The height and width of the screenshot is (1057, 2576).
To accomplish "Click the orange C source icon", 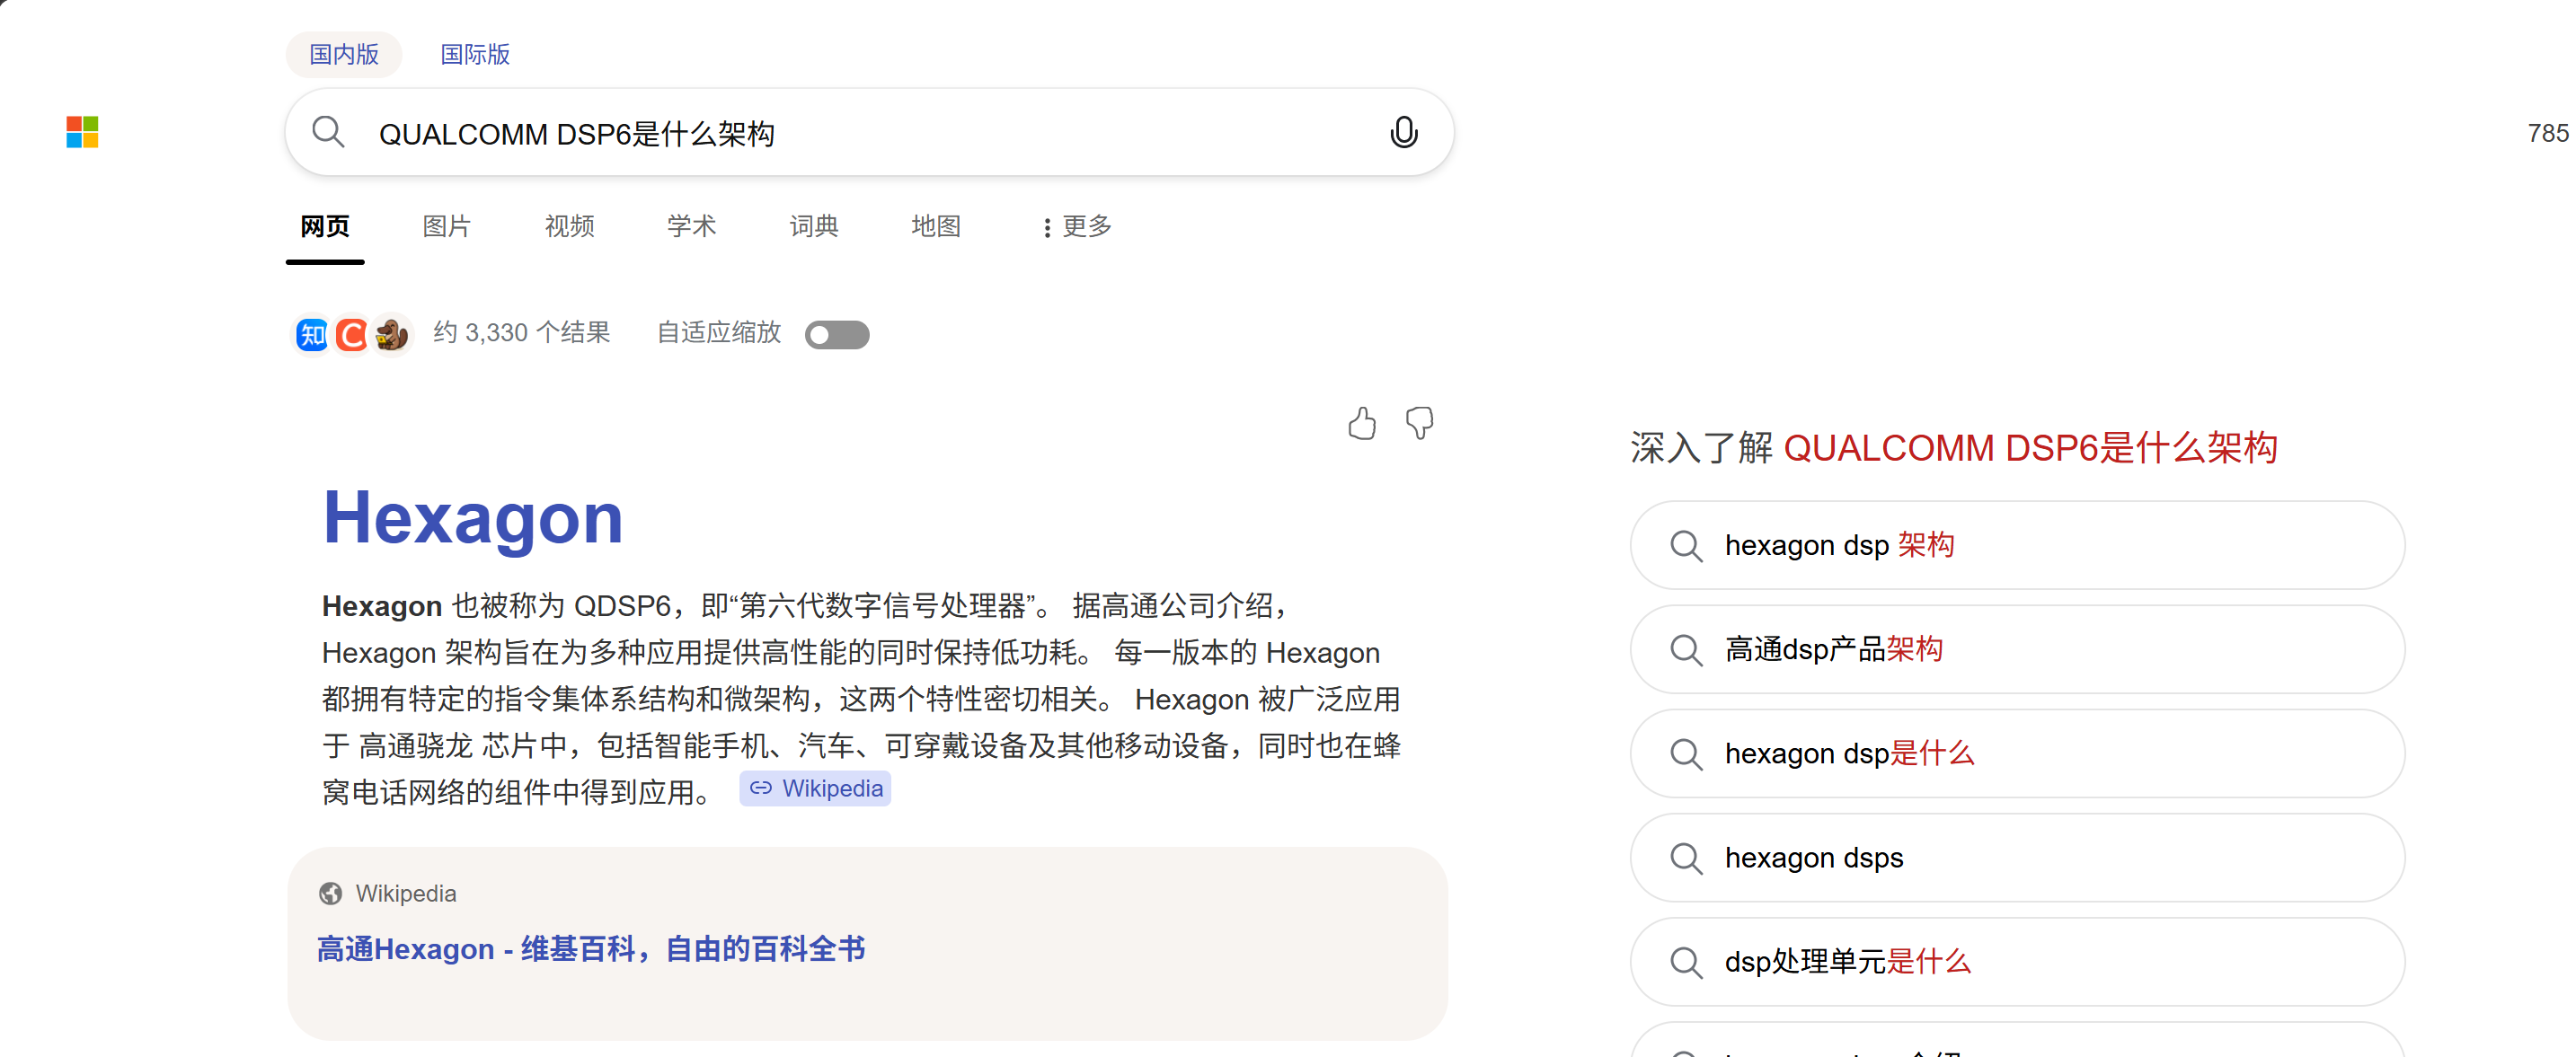I will coord(351,335).
